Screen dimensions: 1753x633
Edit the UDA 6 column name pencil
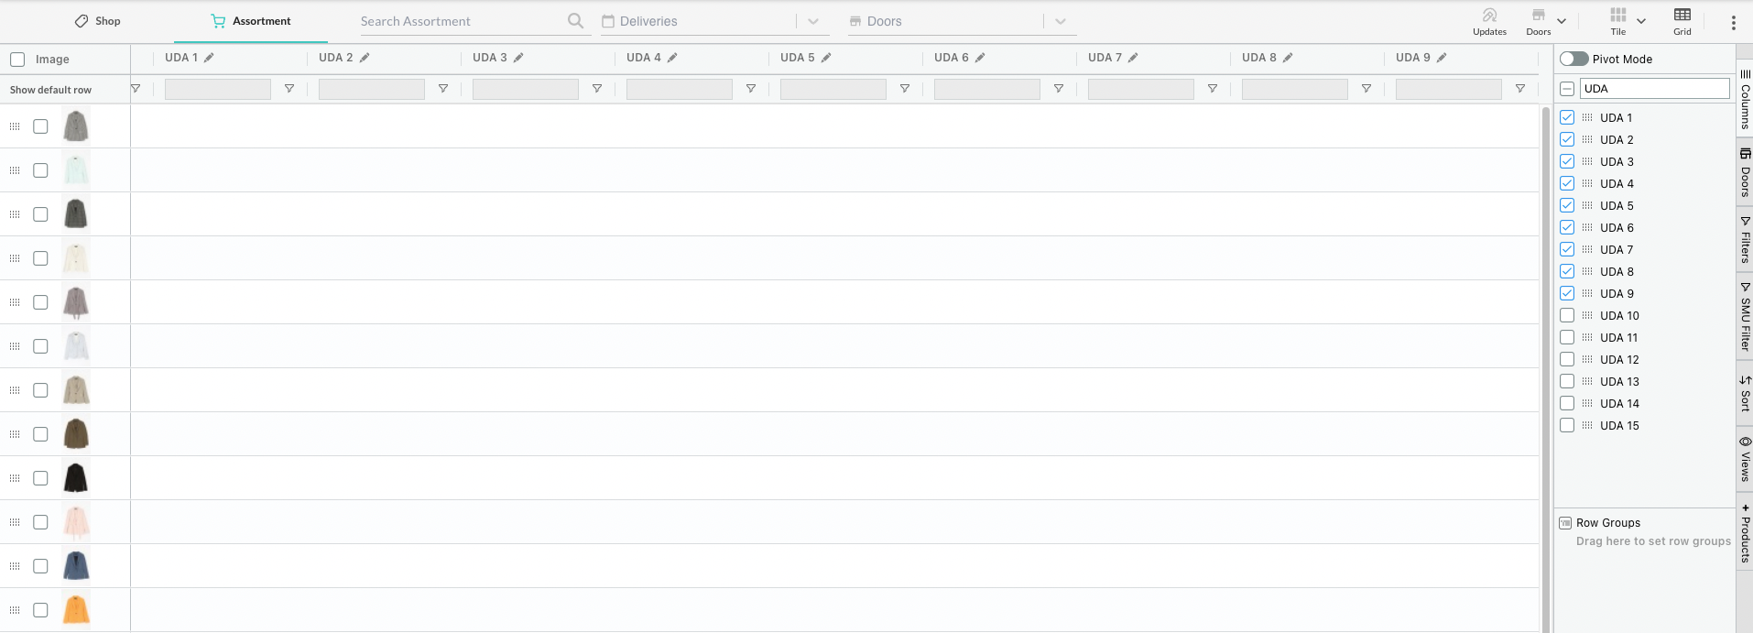(x=980, y=58)
